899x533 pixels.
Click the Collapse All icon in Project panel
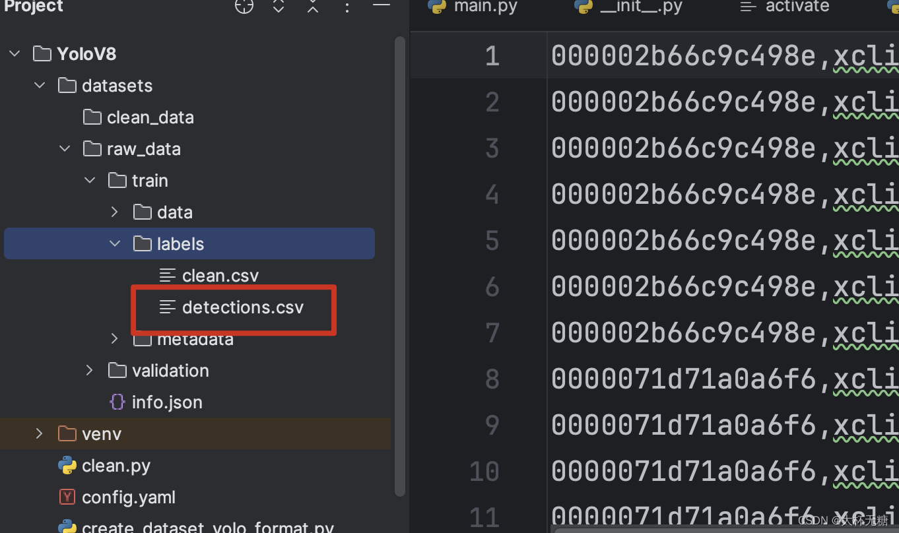(x=313, y=7)
